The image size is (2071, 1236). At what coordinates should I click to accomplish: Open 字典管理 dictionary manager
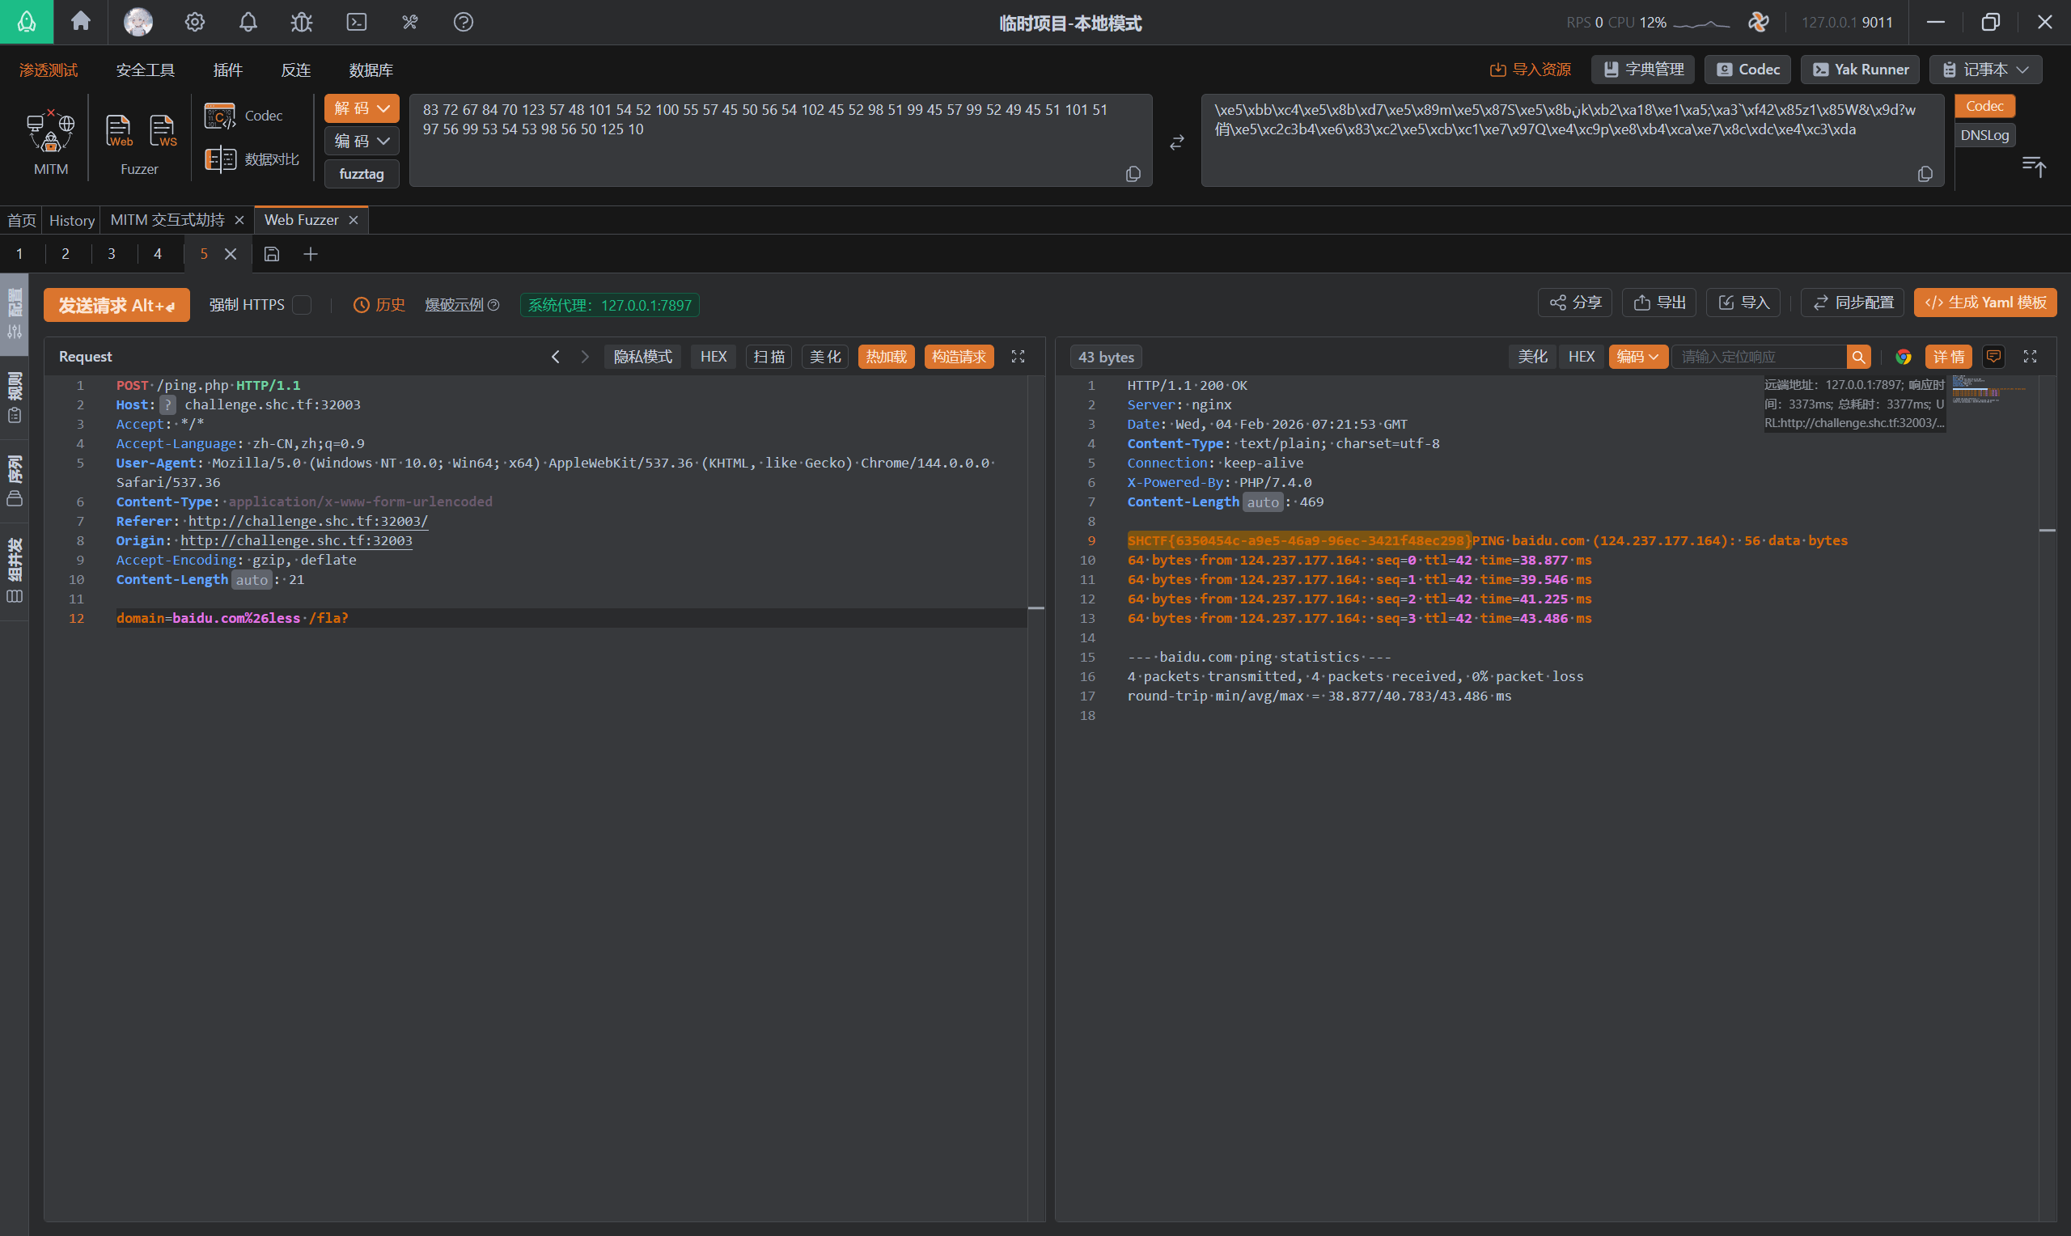tap(1643, 69)
